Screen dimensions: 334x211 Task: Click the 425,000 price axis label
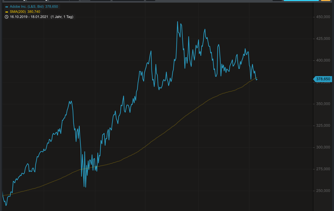[x=323, y=39]
